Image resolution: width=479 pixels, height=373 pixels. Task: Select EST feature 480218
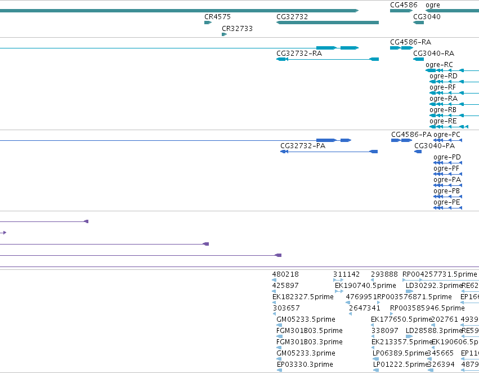click(x=274, y=280)
